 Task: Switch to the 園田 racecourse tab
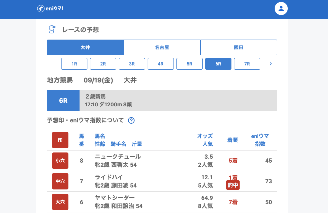[239, 47]
